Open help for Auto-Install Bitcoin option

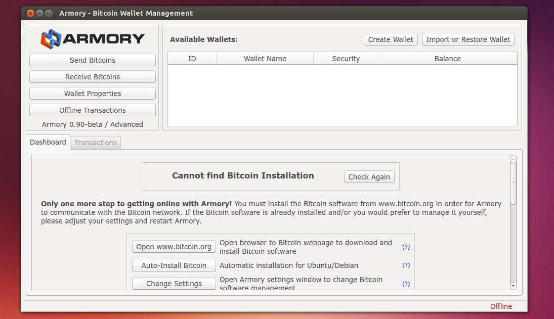tap(406, 265)
